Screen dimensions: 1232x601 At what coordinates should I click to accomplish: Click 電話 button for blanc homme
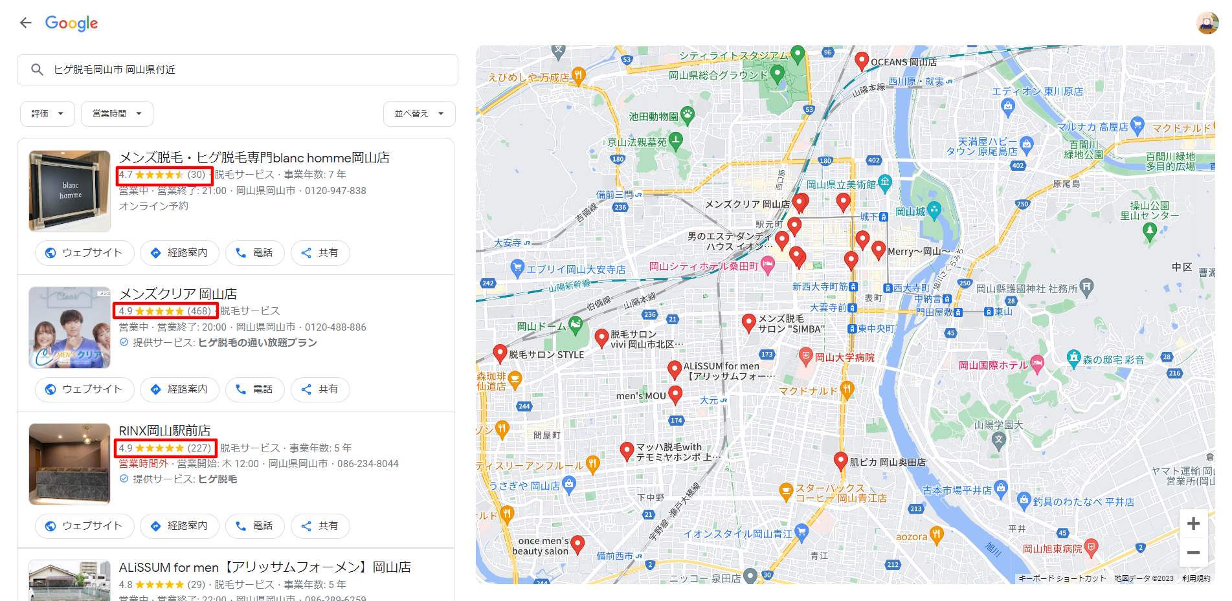click(254, 253)
